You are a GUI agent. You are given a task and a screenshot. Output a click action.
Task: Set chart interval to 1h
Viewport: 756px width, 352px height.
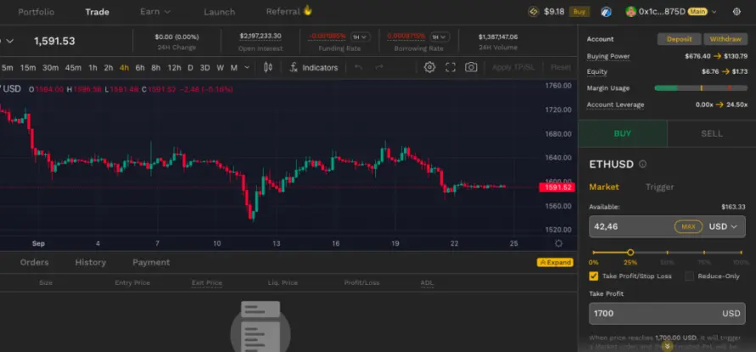point(92,68)
